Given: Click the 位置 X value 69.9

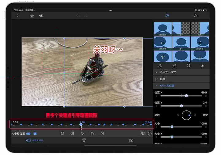Looking at the screenshot, I should point(204,93).
